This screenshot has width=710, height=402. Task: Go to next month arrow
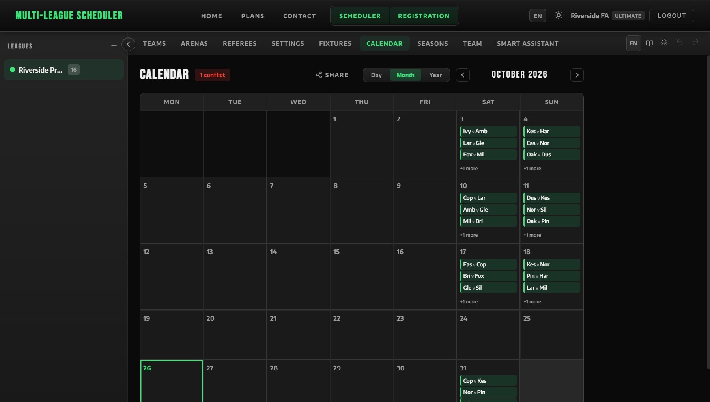tap(577, 75)
